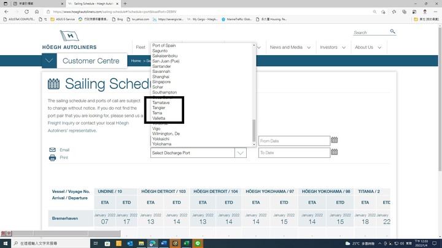Click the Email link
Screen dimensions: 442x248
tap(64, 150)
